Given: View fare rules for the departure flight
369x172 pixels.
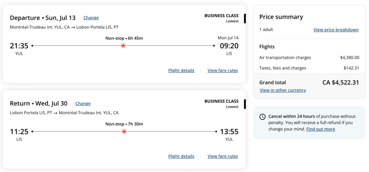Looking at the screenshot, I should (x=223, y=71).
